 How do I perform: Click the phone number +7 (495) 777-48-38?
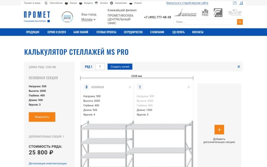point(157,17)
